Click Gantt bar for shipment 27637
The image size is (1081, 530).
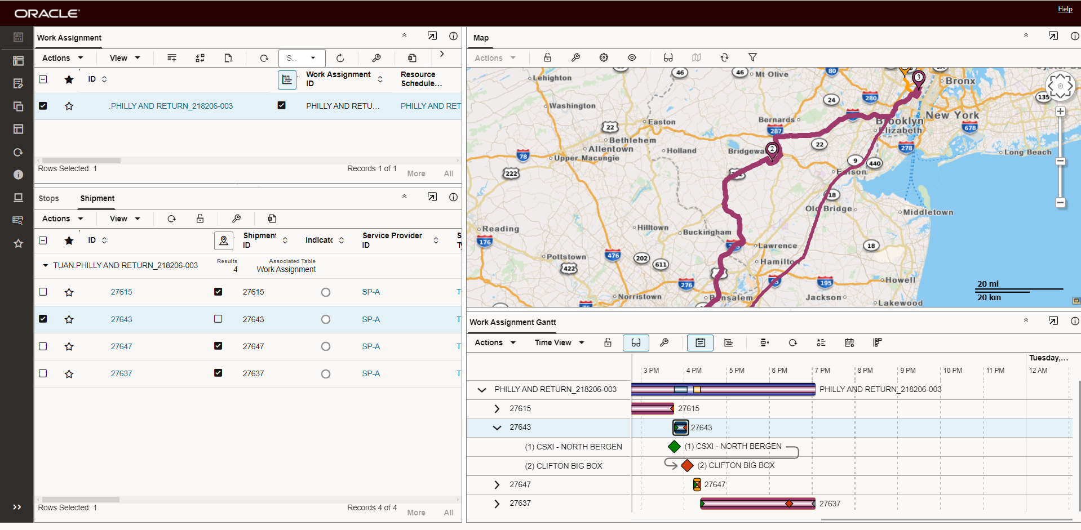757,504
